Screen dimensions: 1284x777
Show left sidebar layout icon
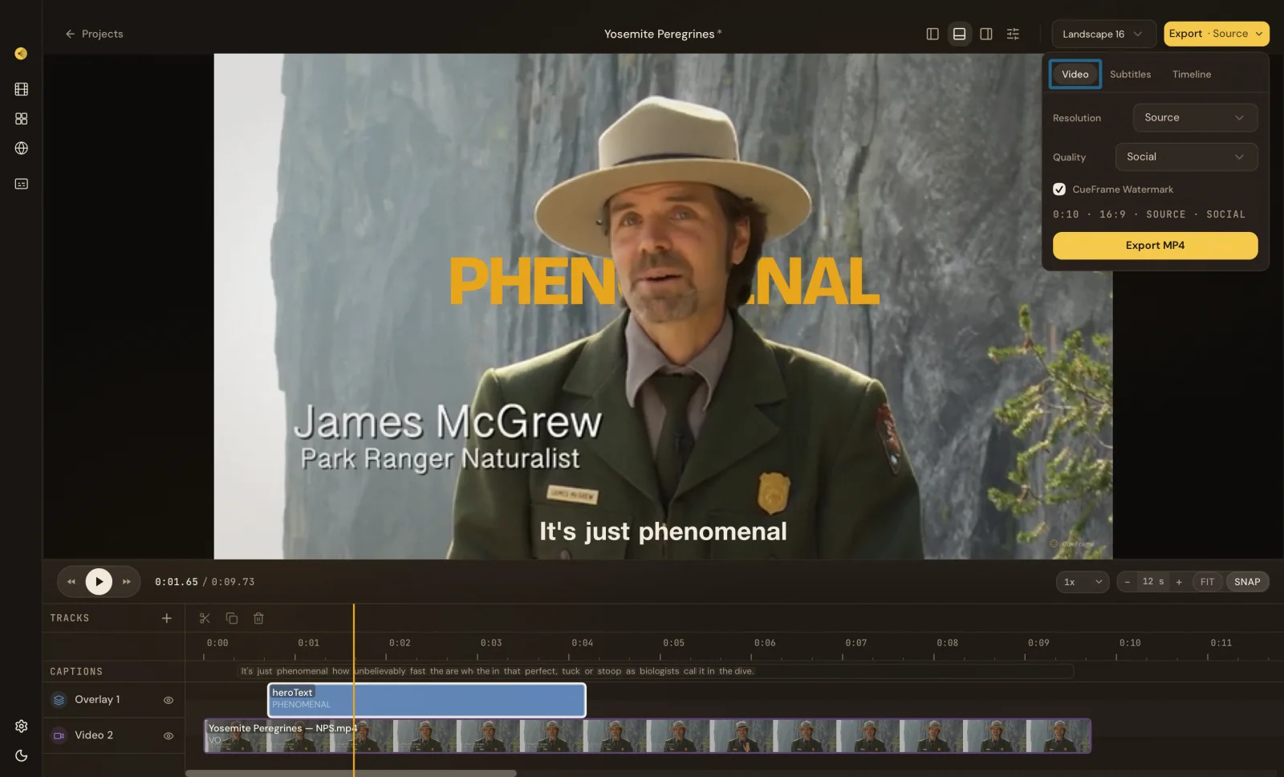933,34
